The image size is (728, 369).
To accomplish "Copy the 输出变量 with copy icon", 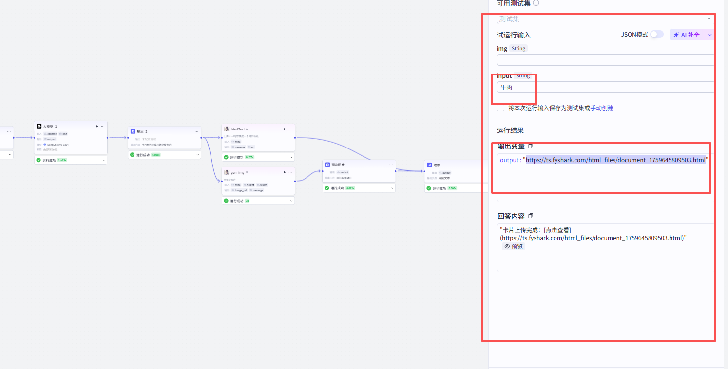I will click(x=531, y=146).
